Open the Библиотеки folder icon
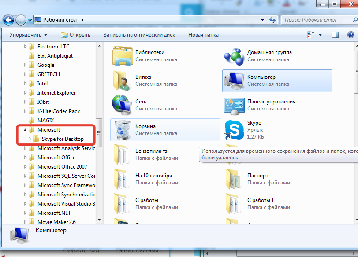358x257 pixels. pyautogui.click(x=123, y=56)
